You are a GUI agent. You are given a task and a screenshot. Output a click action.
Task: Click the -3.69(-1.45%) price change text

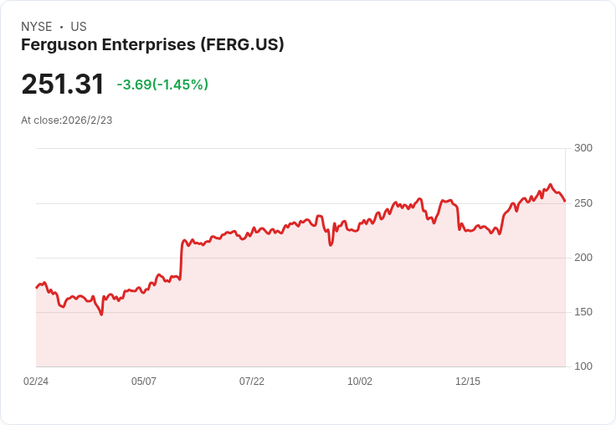tap(162, 84)
